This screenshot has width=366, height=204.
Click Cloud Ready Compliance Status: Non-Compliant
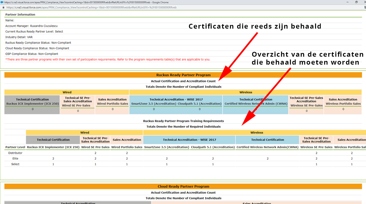pos(37,48)
